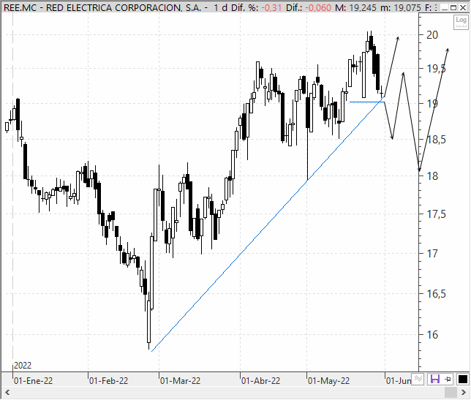
Task: Click the horizontal scrollbar thumb
Action: click(451, 392)
